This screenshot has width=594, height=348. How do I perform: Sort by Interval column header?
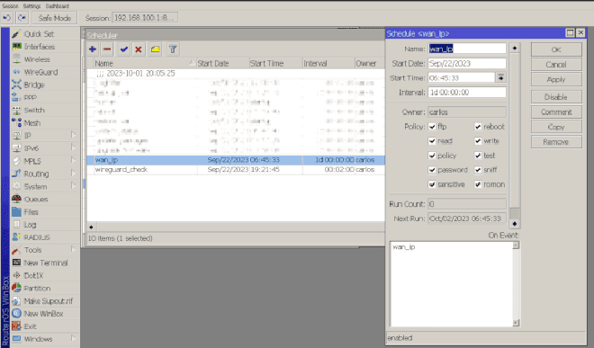[x=328, y=64]
